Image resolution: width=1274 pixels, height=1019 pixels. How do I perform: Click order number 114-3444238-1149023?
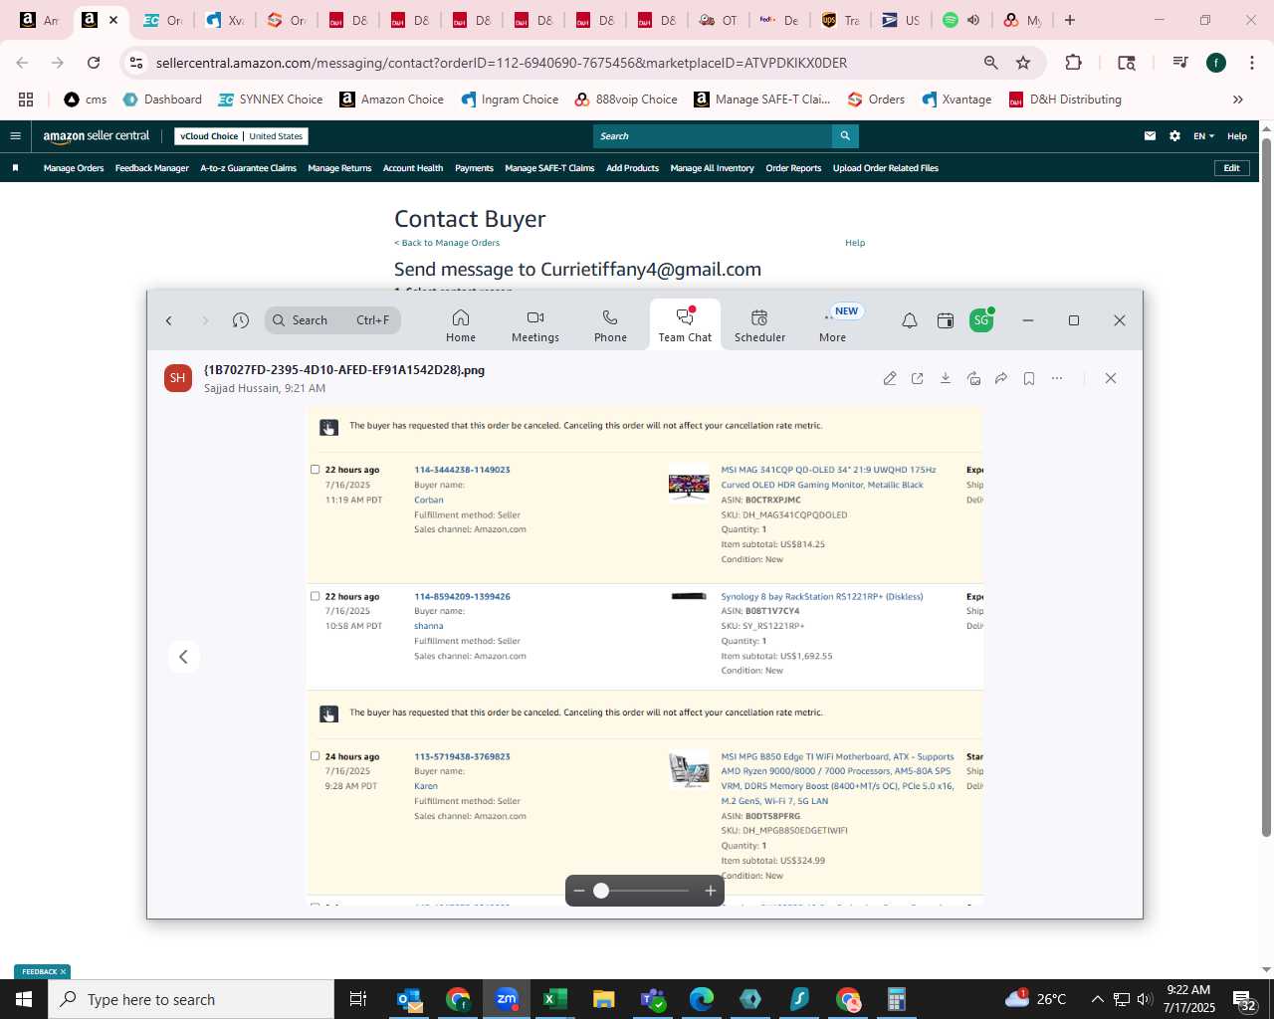462,470
